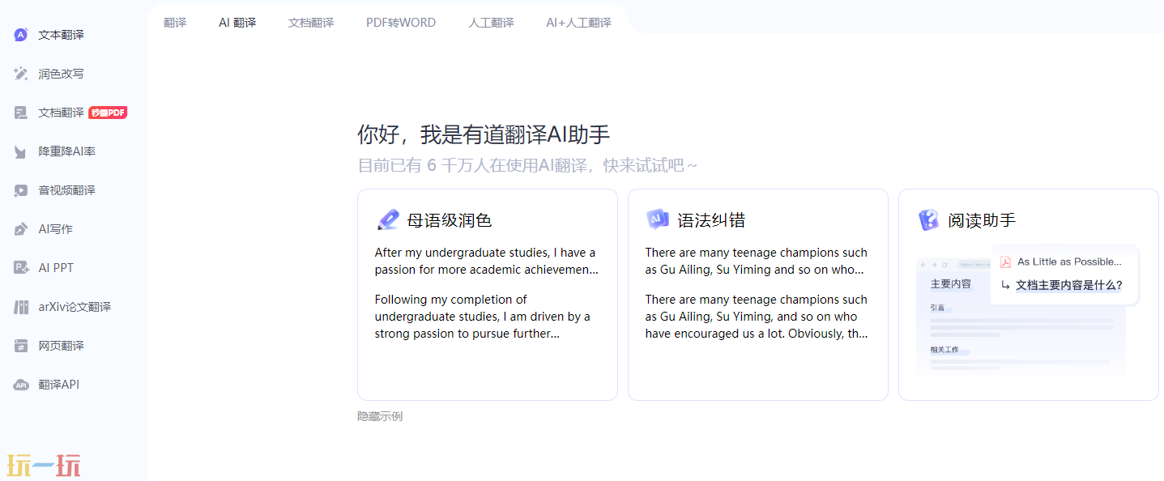Viewport: 1164px width, 481px height.
Task: Click the arXiv论文翻译 books icon
Action: point(21,307)
